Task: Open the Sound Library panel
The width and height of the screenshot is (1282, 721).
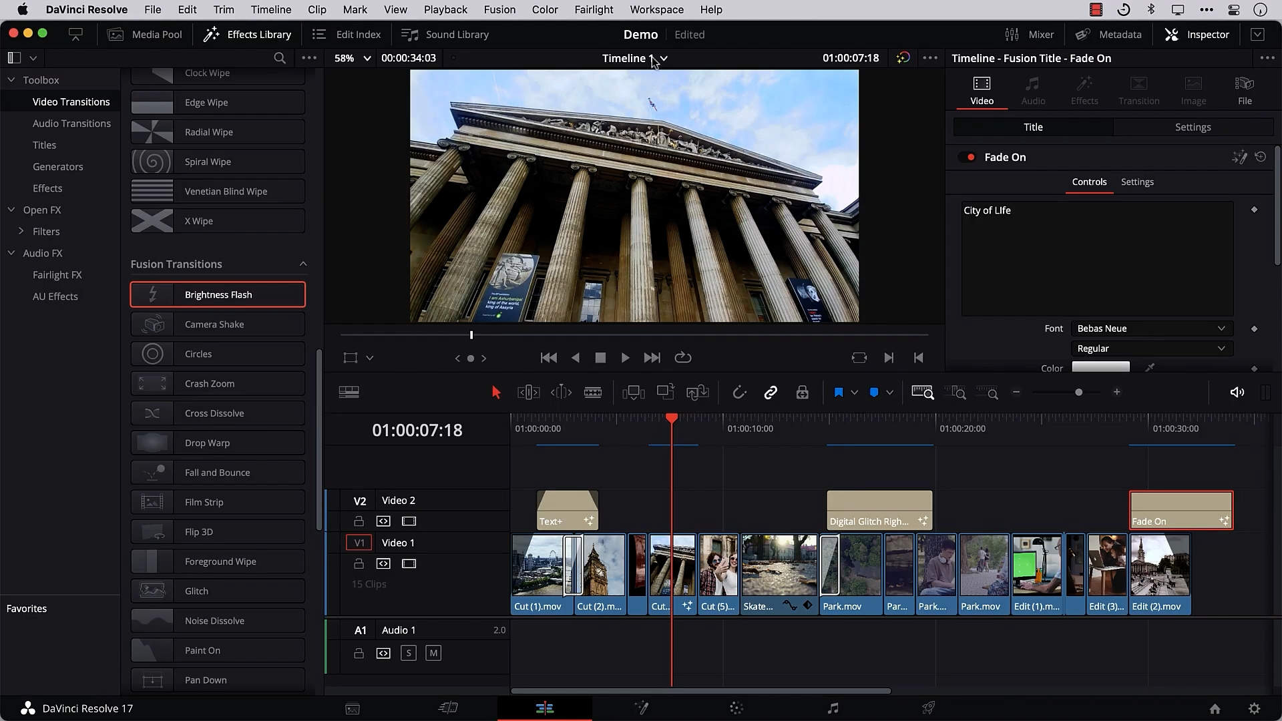Action: click(x=445, y=34)
